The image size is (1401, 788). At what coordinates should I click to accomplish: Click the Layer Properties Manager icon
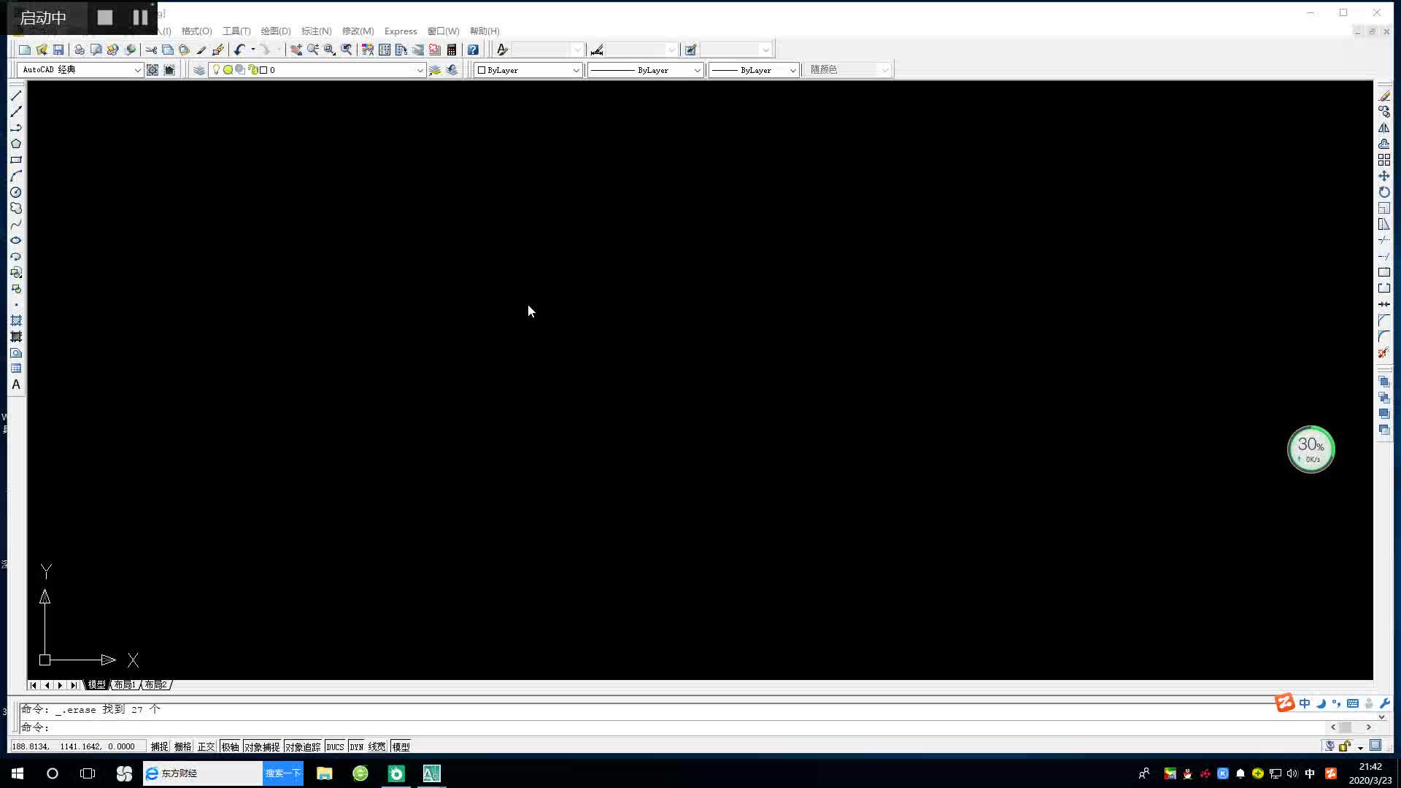click(199, 70)
